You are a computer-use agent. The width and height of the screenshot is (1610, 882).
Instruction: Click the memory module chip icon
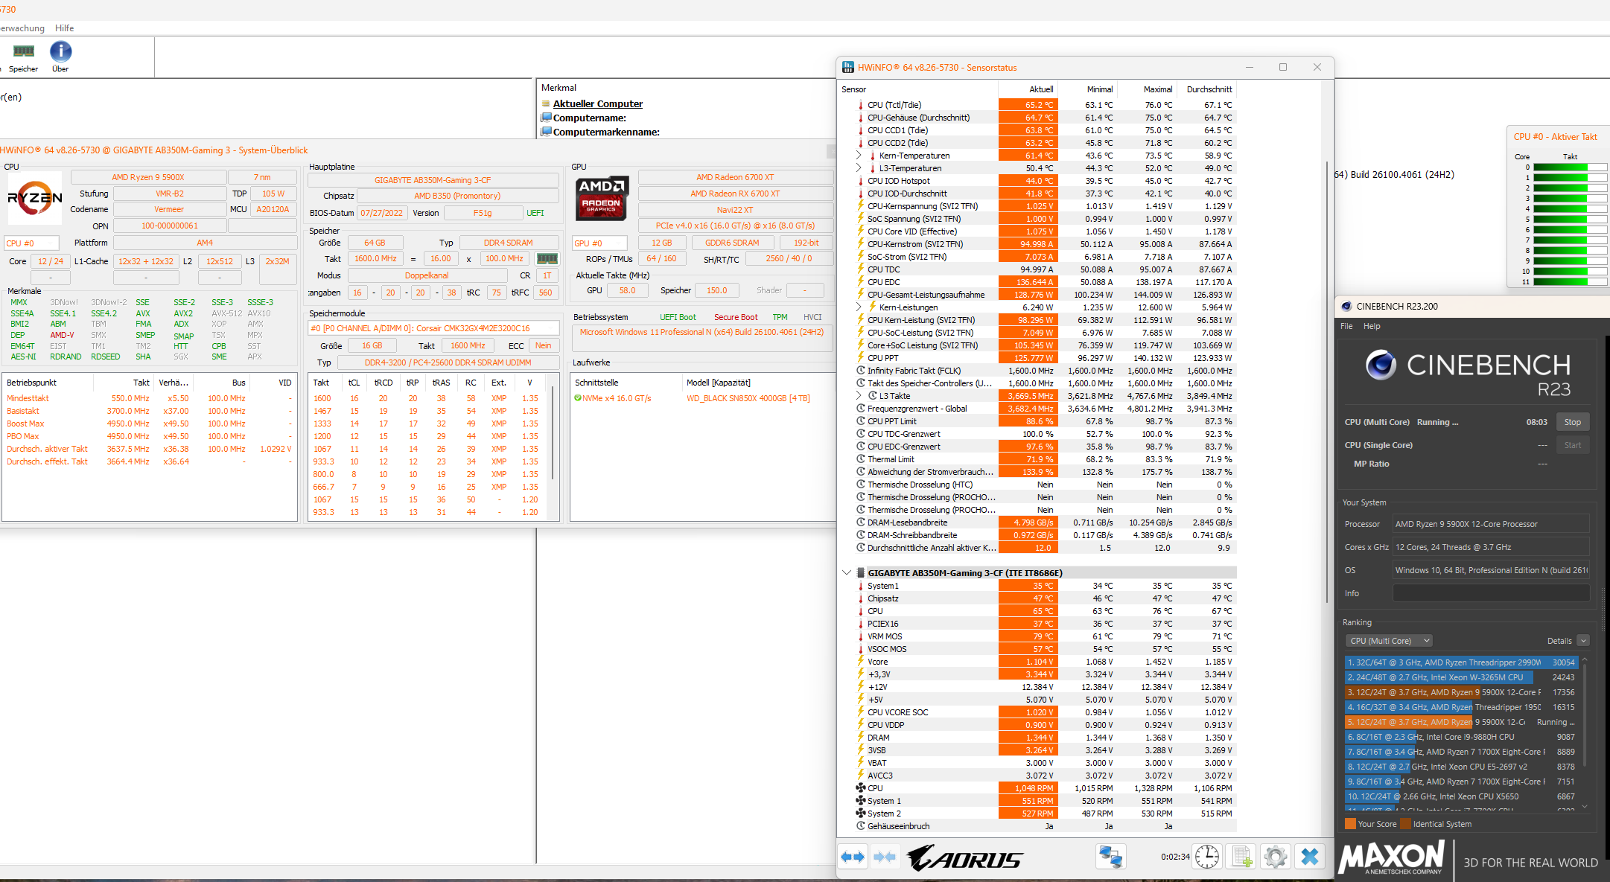547,259
